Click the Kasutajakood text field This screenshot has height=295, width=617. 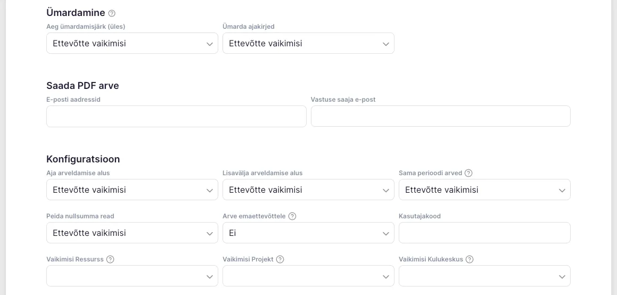[x=484, y=233]
